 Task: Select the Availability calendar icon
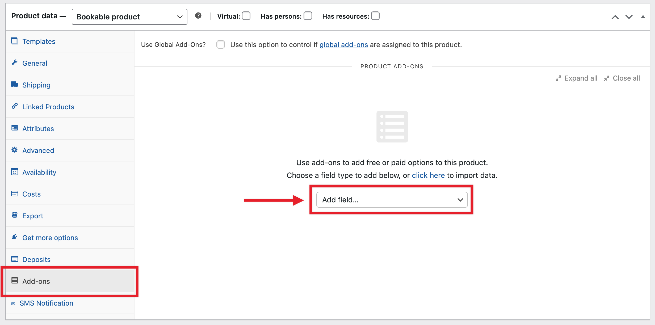coord(15,172)
